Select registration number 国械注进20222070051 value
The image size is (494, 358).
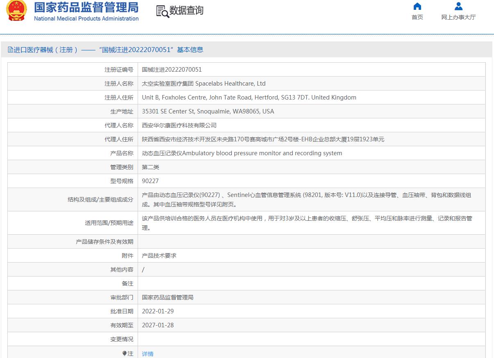click(172, 70)
